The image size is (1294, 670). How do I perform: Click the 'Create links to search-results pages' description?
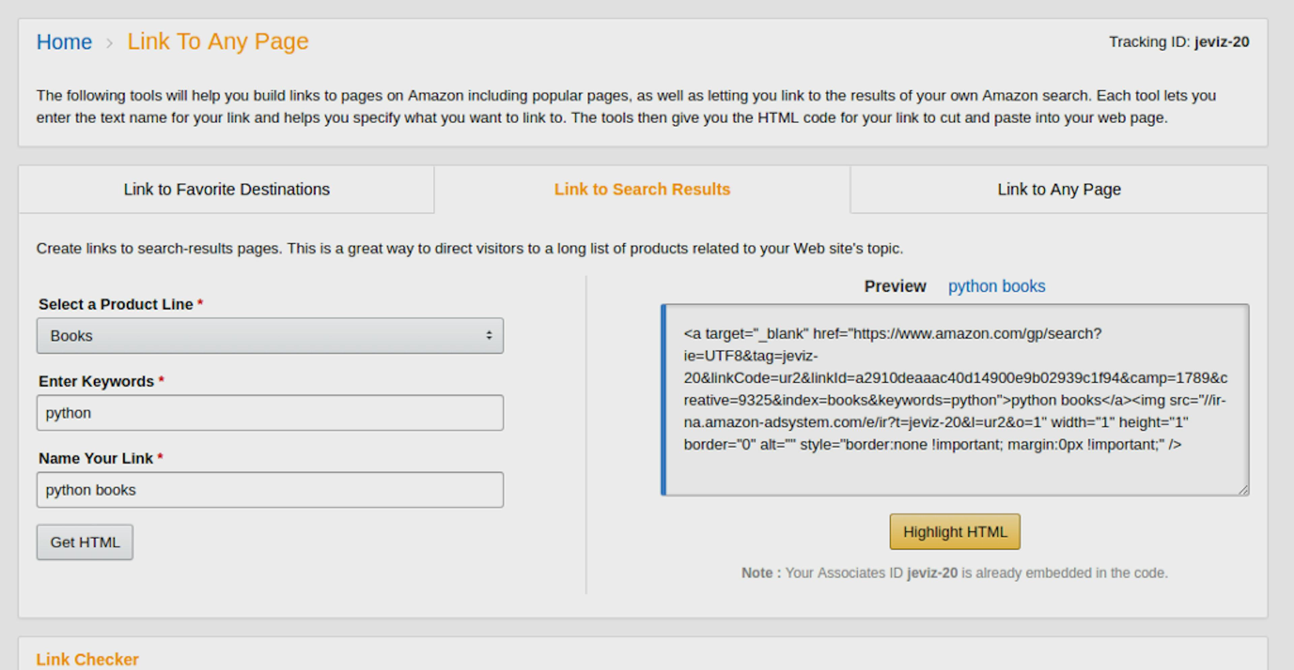[x=470, y=249]
